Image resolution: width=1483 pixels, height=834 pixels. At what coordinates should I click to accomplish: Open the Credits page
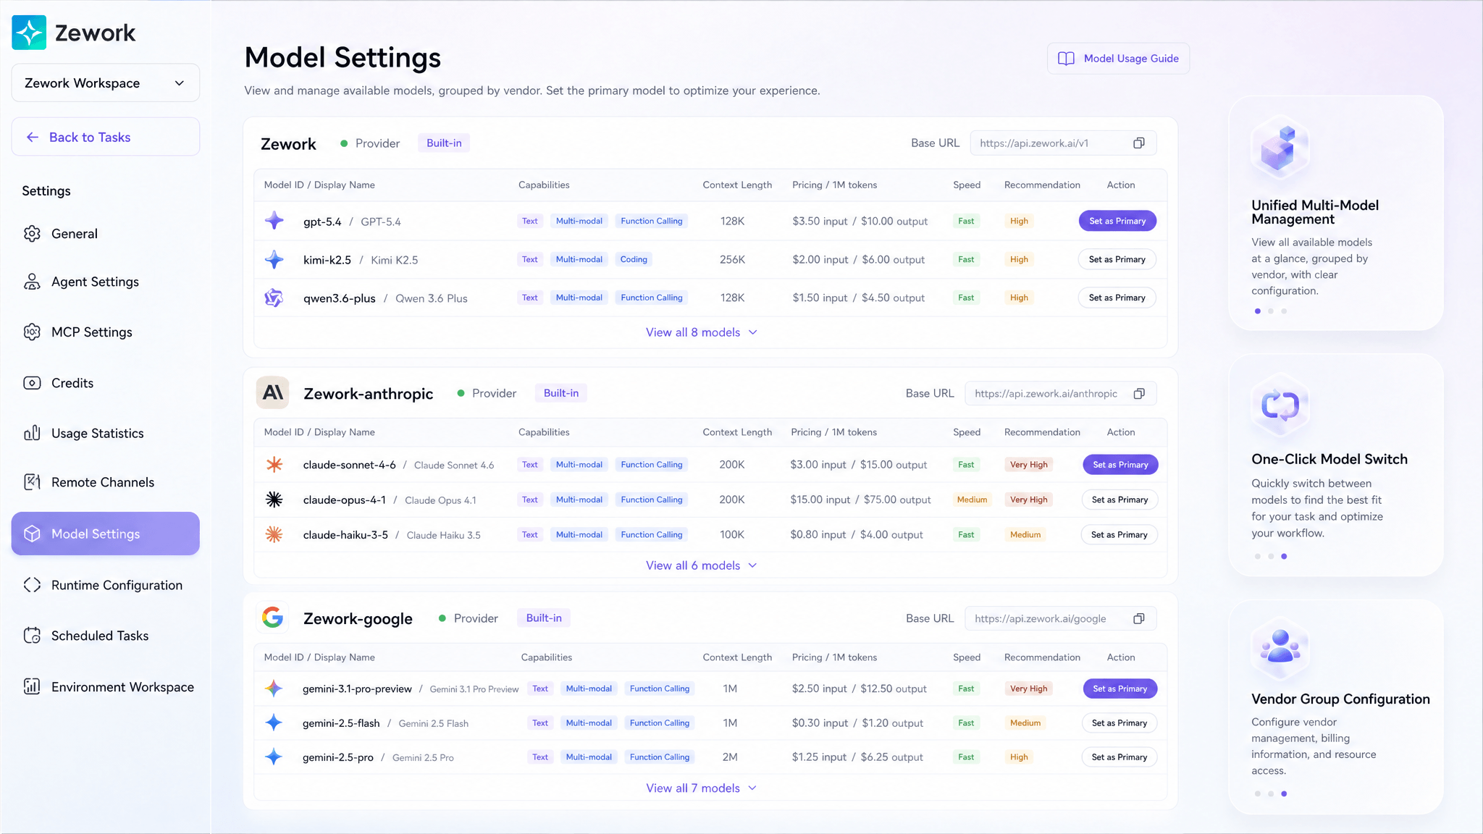[x=106, y=383]
